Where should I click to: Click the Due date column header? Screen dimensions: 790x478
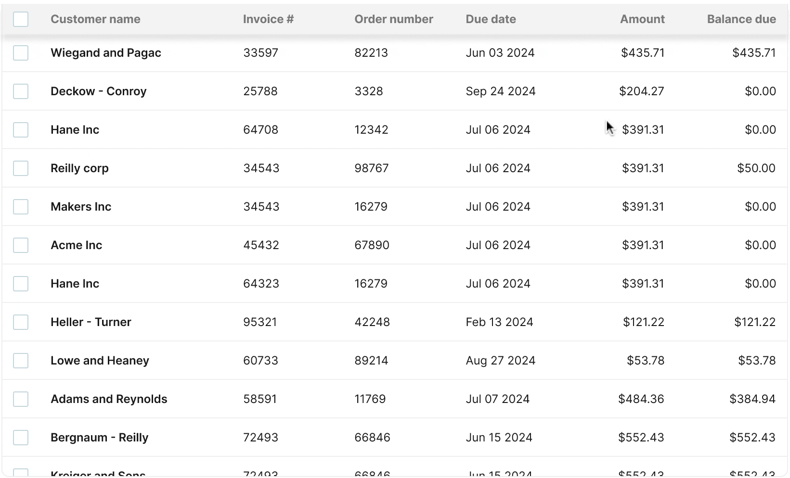point(491,19)
